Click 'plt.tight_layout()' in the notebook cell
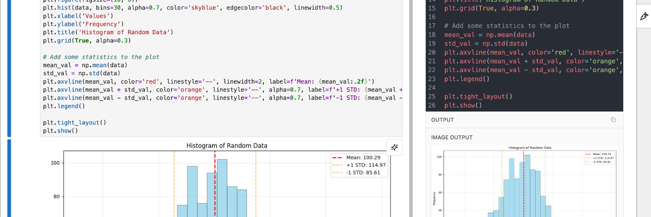Viewport: 651px width, 217px height. 75,122
